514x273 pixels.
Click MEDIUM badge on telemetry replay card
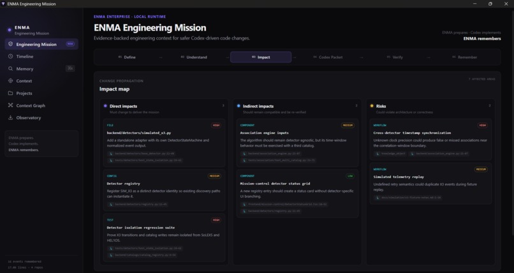(x=481, y=169)
